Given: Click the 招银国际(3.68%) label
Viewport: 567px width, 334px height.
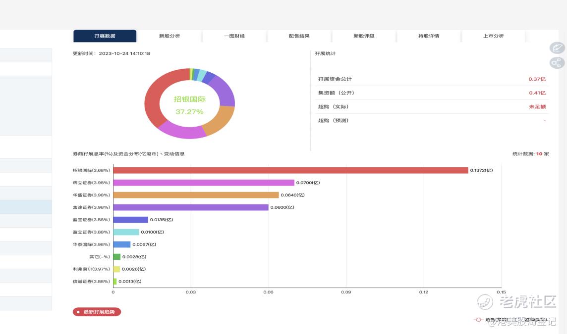Looking at the screenshot, I should coord(91,170).
